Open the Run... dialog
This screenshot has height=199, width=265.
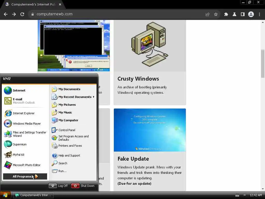pyautogui.click(x=59, y=171)
